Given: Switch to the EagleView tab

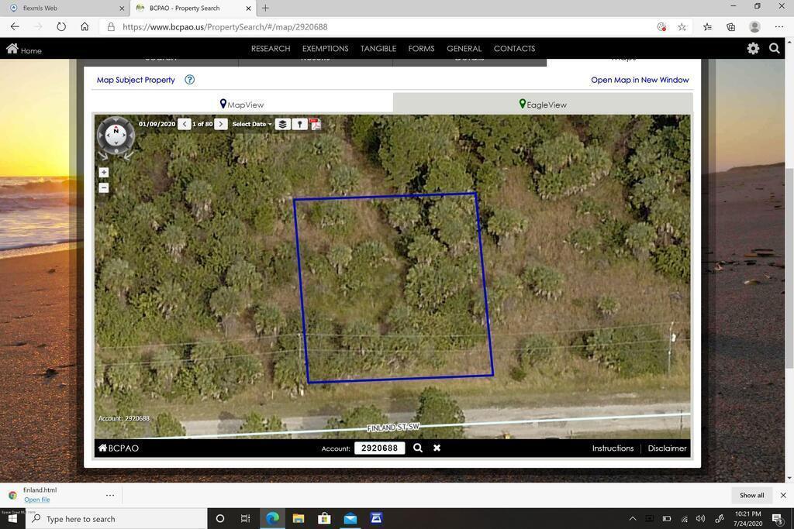Looking at the screenshot, I should (x=543, y=105).
